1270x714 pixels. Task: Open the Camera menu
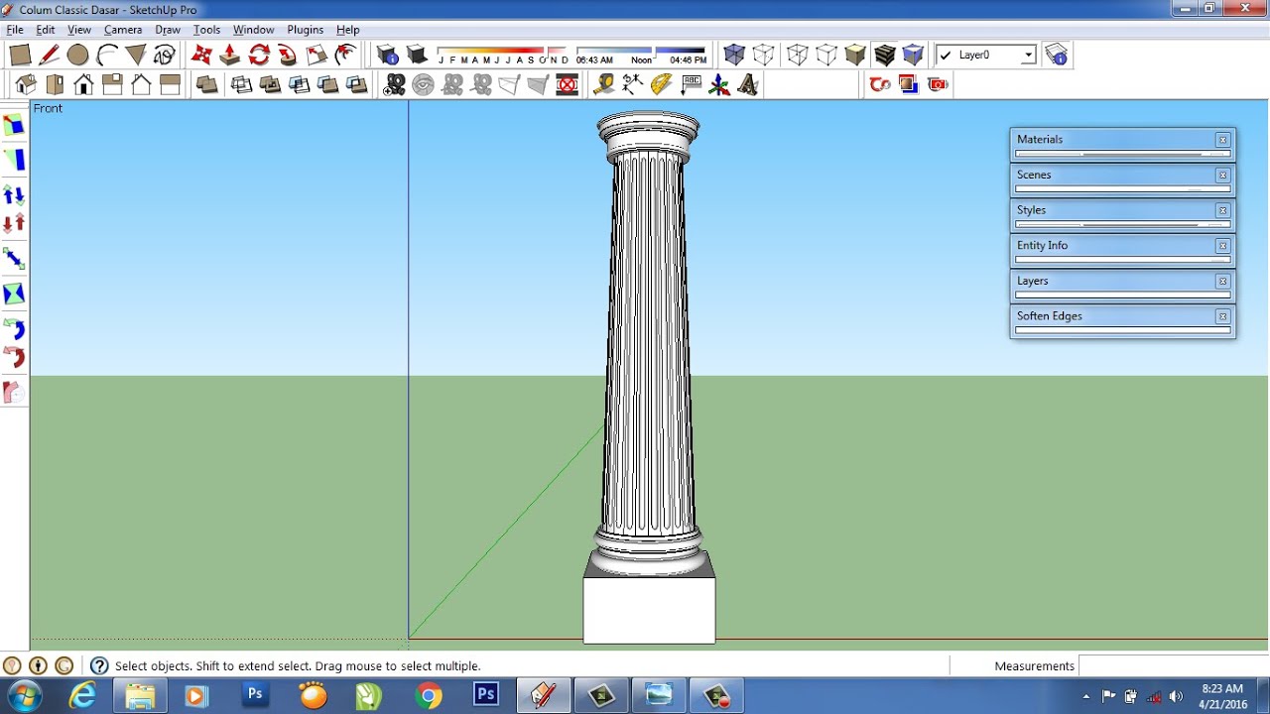click(x=123, y=30)
